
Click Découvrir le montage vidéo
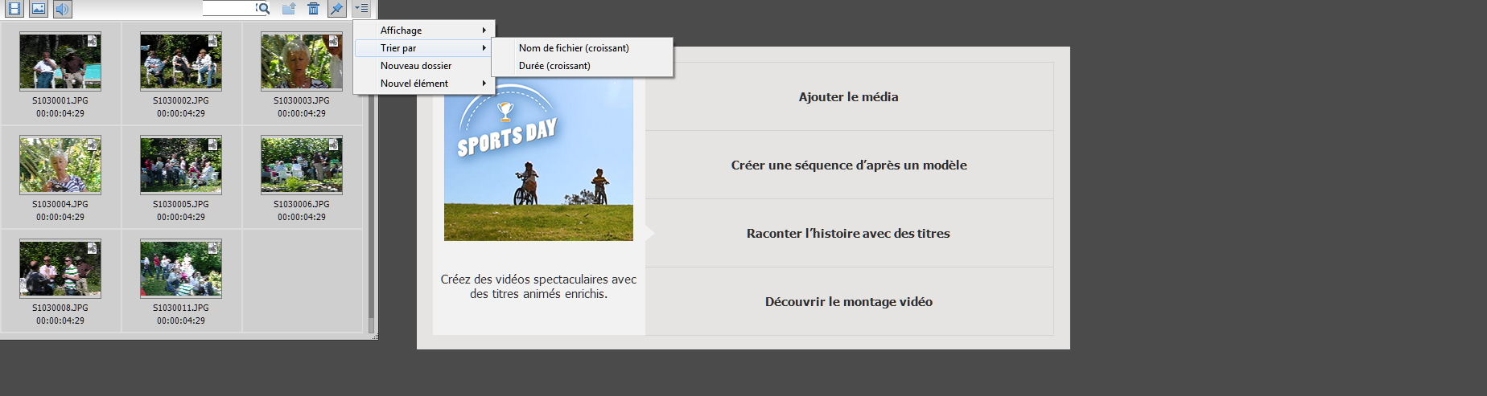coord(849,302)
